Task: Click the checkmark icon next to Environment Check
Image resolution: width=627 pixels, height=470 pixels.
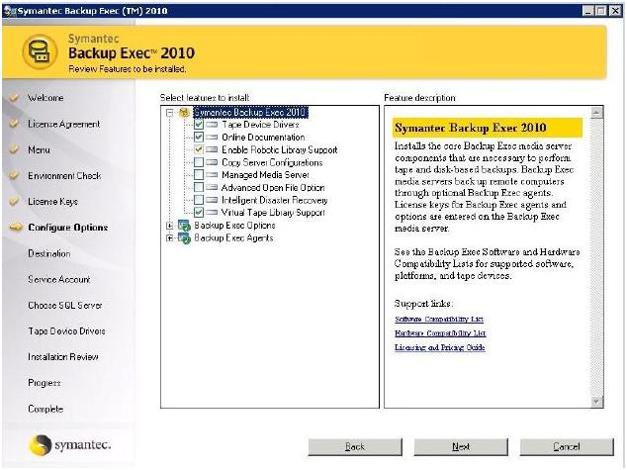Action: (14, 175)
